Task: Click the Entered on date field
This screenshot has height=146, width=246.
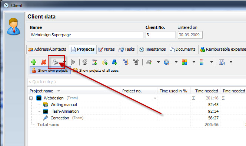Action: [190, 35]
